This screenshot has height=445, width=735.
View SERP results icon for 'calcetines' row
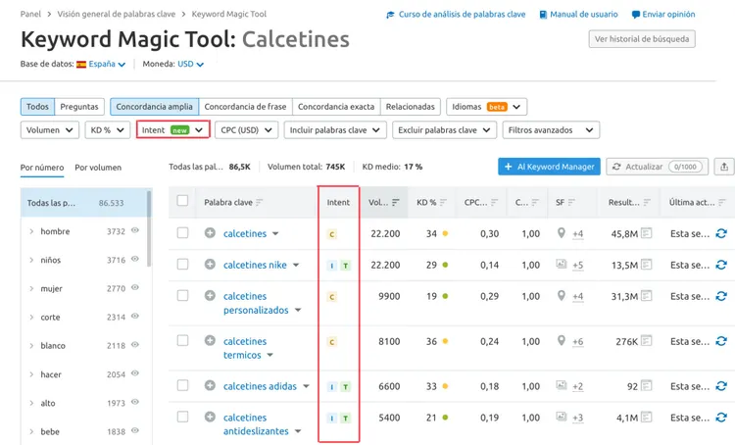click(x=647, y=232)
